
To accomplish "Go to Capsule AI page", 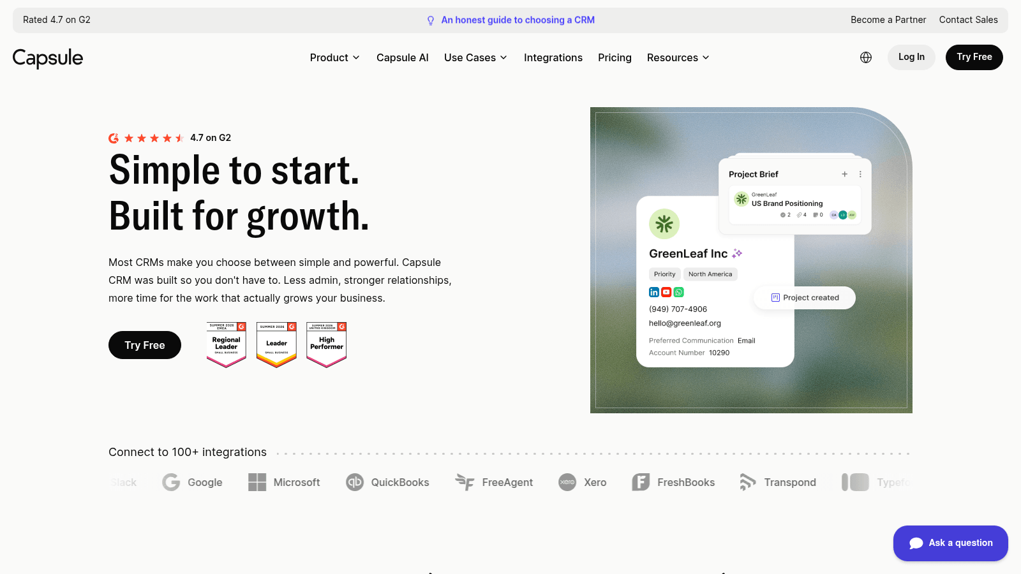I will pos(403,57).
